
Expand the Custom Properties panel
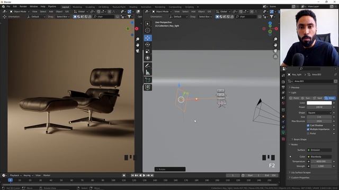(300, 178)
